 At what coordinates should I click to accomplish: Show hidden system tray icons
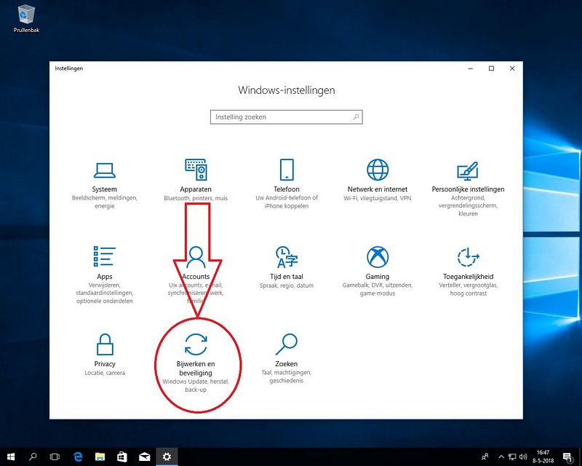[x=501, y=457]
